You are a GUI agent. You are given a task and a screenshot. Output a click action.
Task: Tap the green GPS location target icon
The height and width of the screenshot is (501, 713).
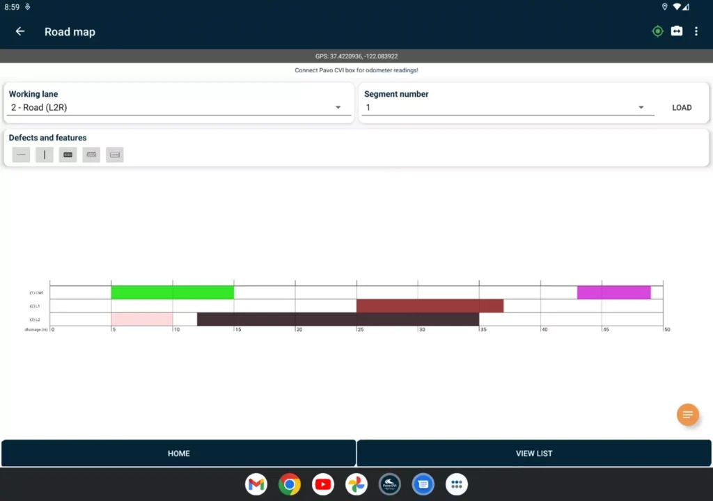[657, 31]
